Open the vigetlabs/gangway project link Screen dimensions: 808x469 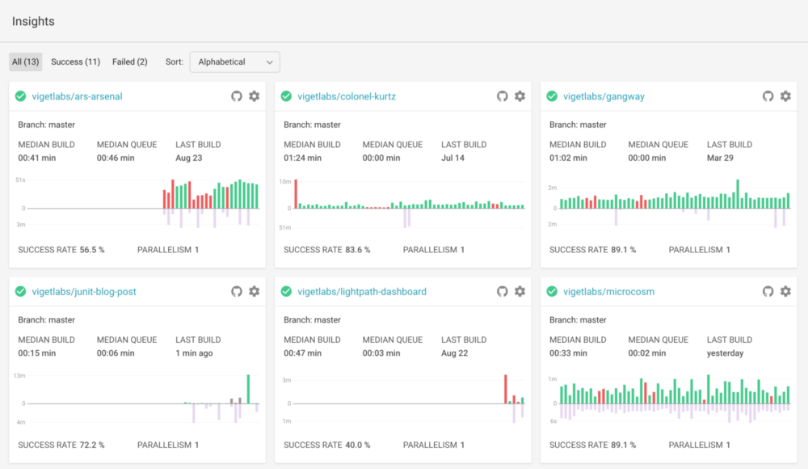[x=604, y=96]
